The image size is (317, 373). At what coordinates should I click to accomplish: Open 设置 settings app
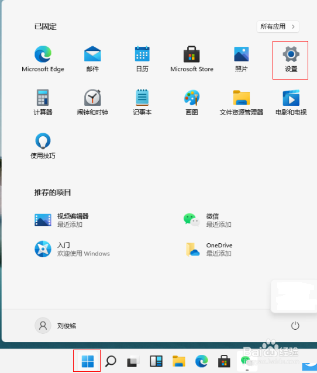point(291,60)
